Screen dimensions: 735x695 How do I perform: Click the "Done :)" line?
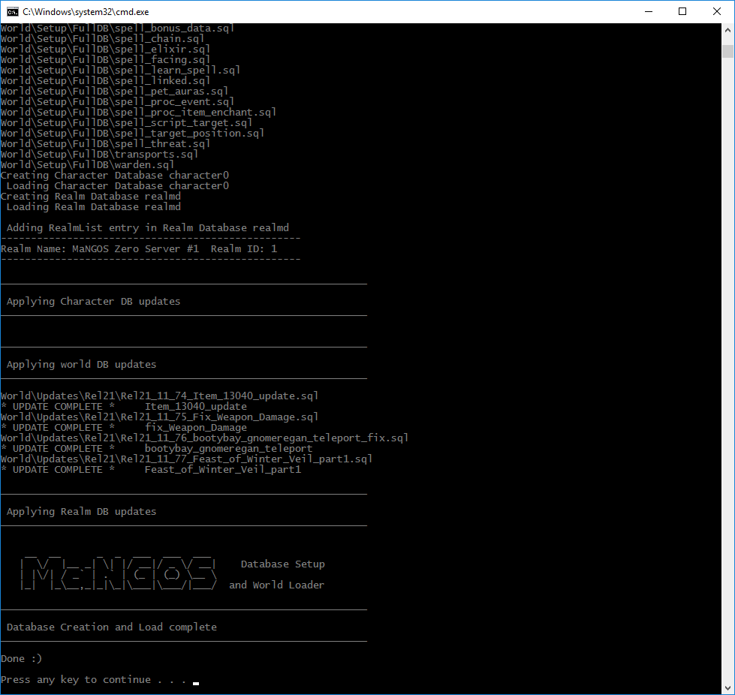point(21,658)
